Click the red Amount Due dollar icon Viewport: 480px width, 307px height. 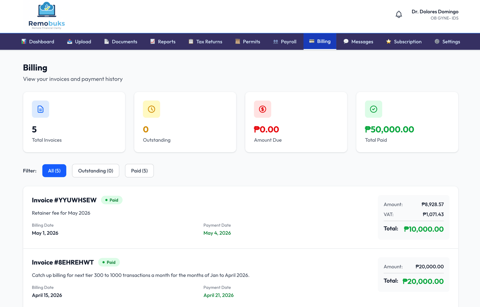pos(262,109)
